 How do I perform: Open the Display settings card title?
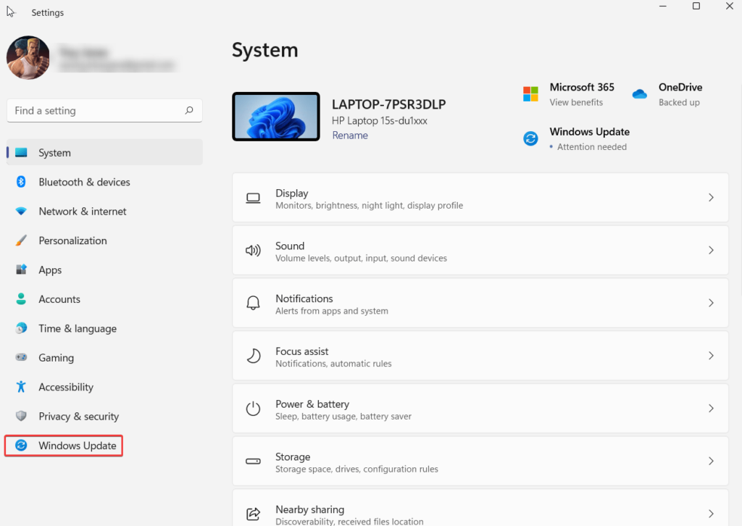pyautogui.click(x=291, y=193)
